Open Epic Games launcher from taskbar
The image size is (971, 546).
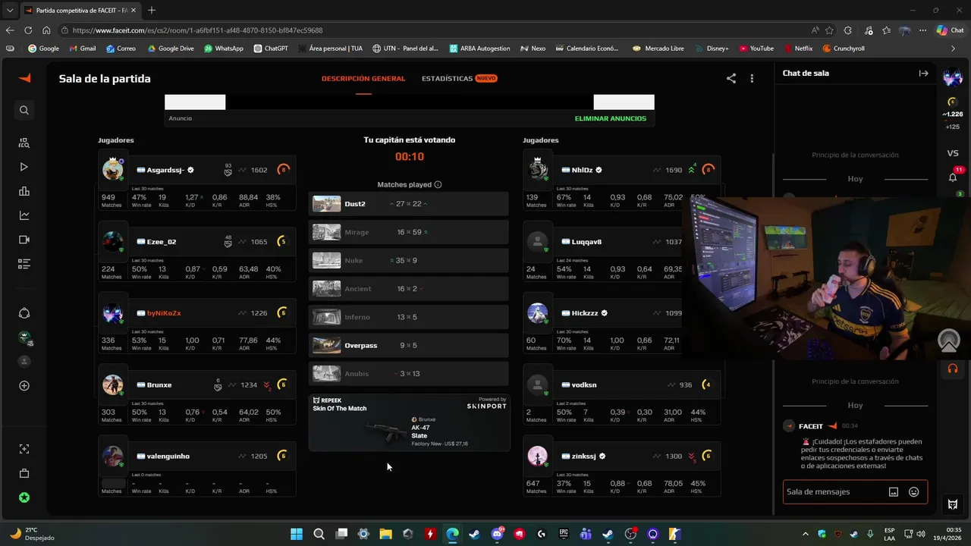click(564, 534)
